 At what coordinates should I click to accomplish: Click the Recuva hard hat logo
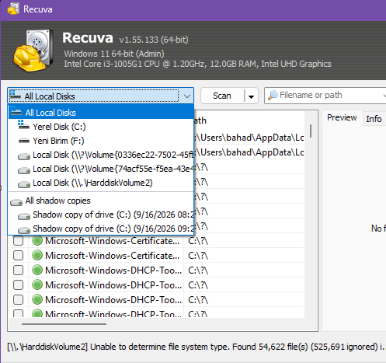click(33, 51)
